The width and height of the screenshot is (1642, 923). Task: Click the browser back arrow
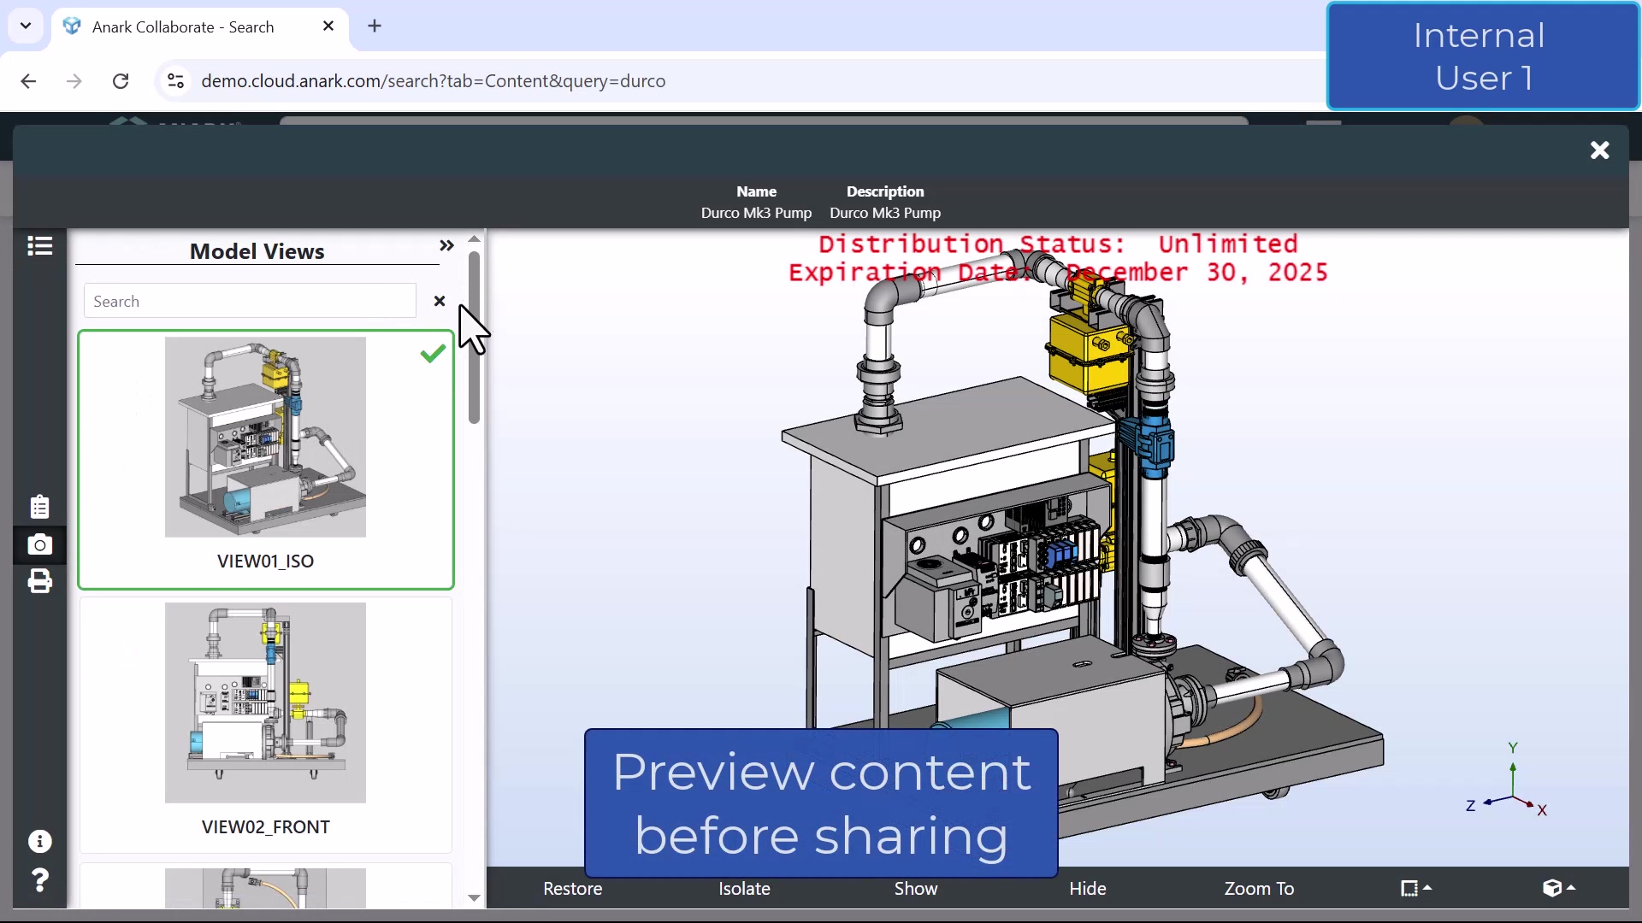(x=28, y=81)
